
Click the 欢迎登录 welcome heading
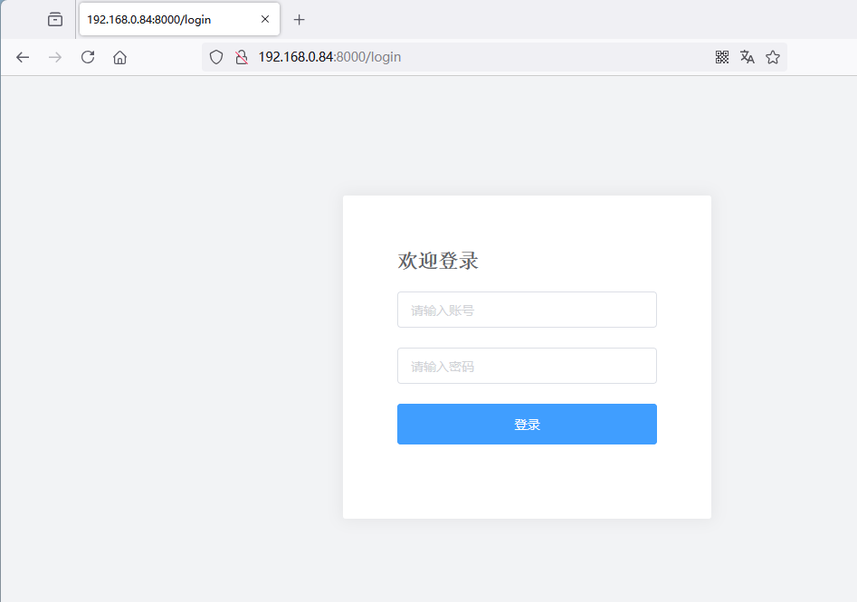coord(436,261)
